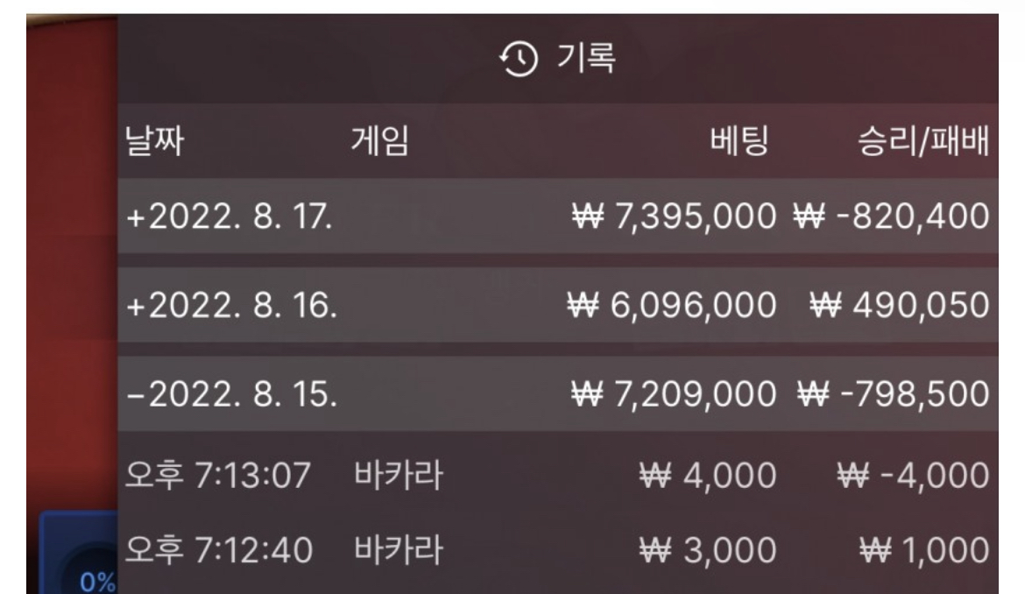Open the 오후 7:12:40 바카라 record
Viewport: 1025px width, 594px height.
point(557,549)
